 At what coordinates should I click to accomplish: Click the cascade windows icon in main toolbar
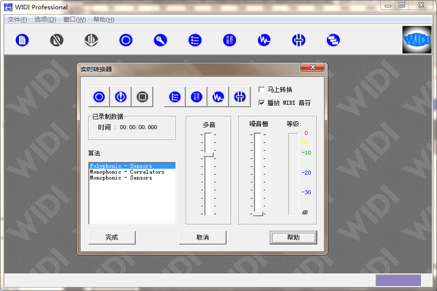(x=333, y=40)
